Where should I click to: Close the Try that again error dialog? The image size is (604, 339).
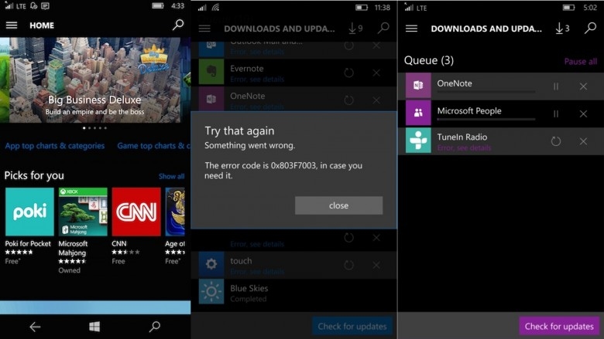pyautogui.click(x=338, y=205)
